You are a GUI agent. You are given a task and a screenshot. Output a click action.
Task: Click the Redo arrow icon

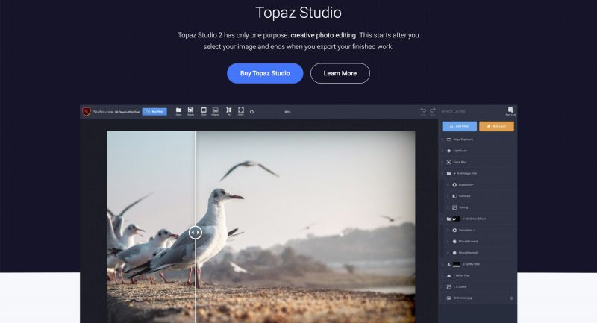433,111
